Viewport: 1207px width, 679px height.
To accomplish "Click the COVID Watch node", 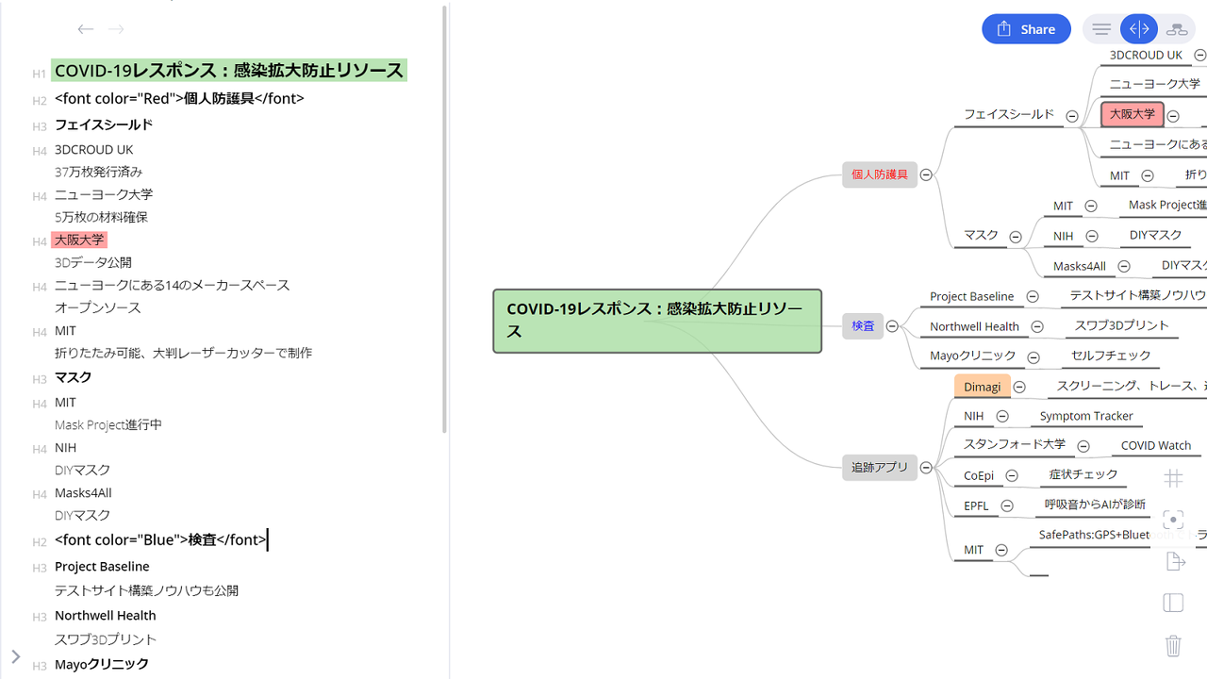I will tap(1156, 446).
